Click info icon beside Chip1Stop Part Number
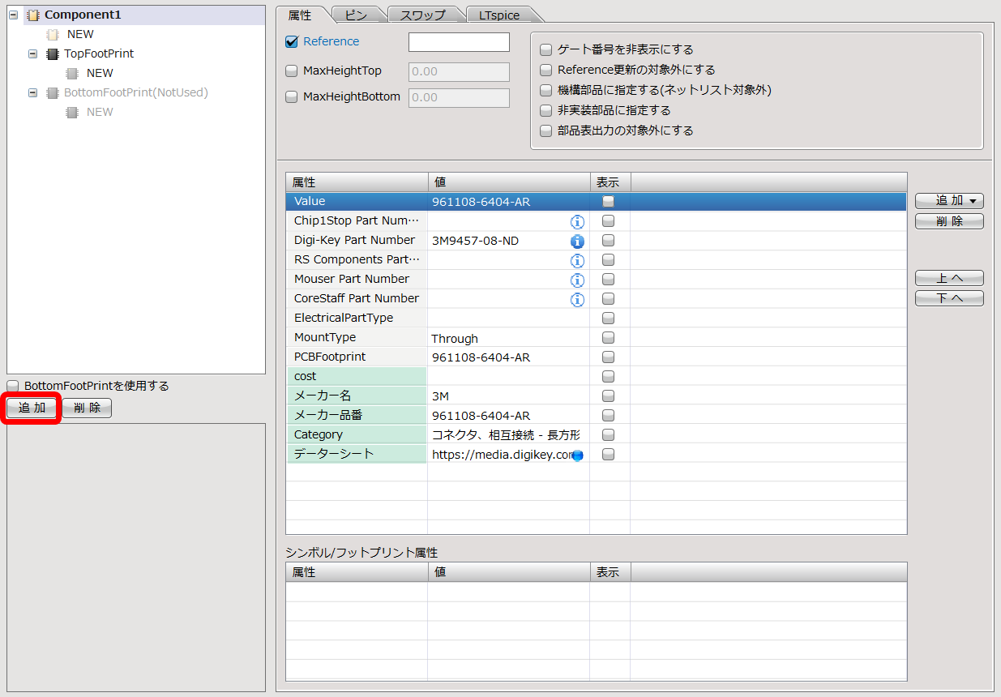The height and width of the screenshot is (697, 1001). coord(577,221)
